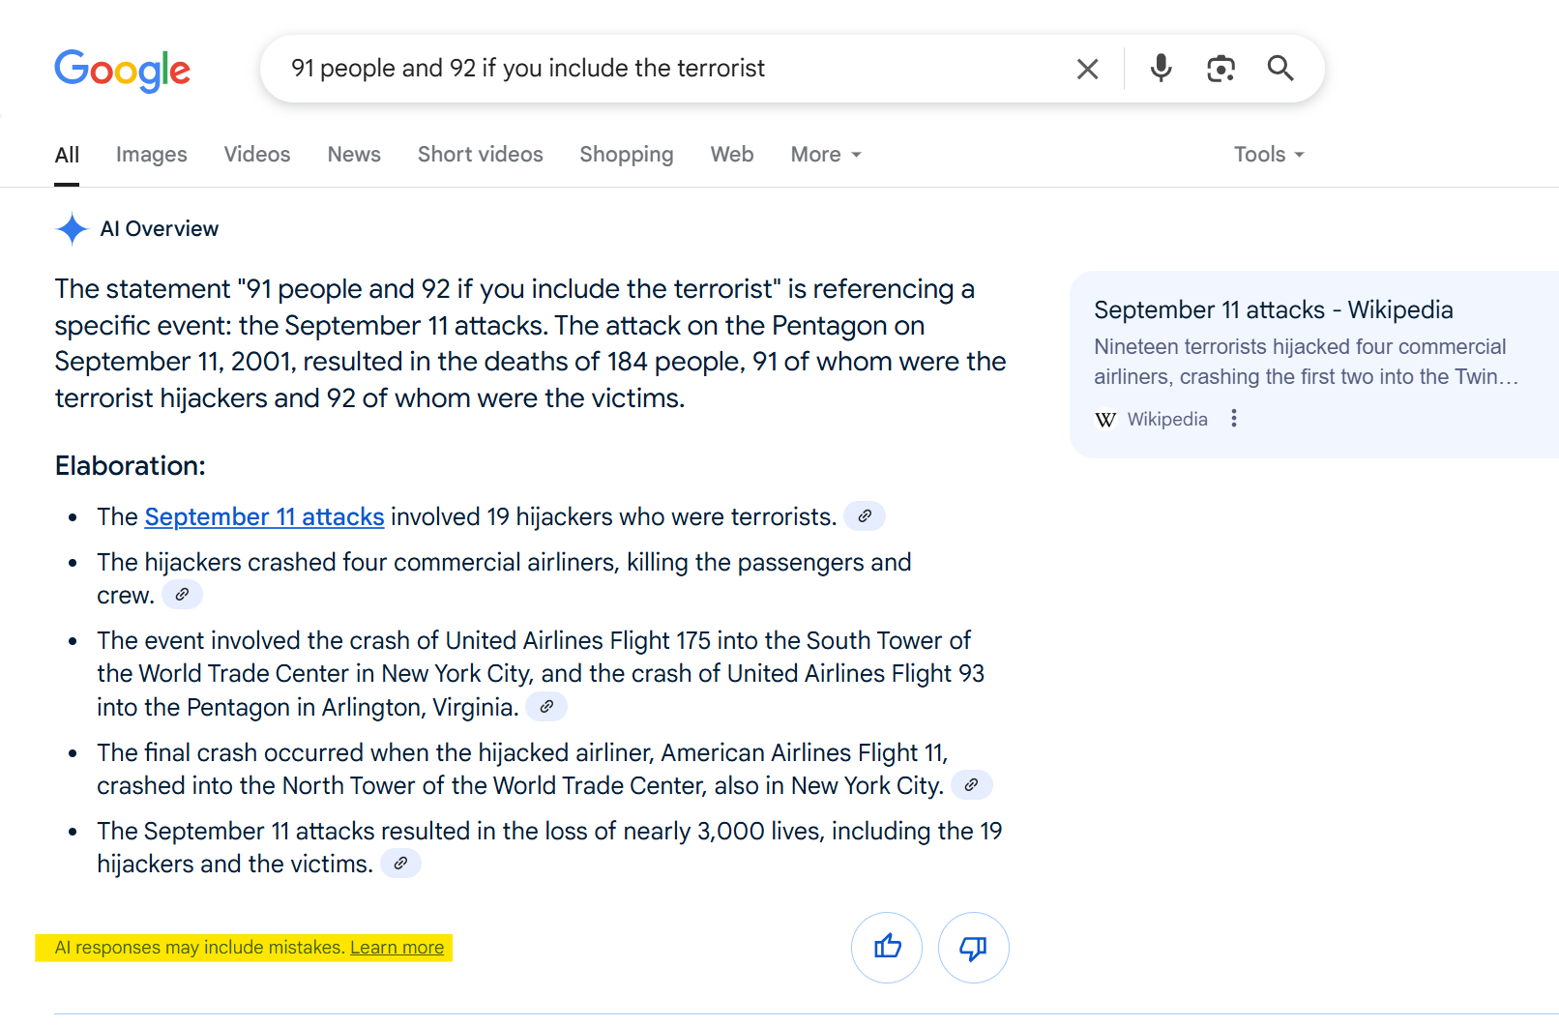Click the Wikipedia W favicon
The height and width of the screenshot is (1027, 1559).
pyautogui.click(x=1105, y=420)
